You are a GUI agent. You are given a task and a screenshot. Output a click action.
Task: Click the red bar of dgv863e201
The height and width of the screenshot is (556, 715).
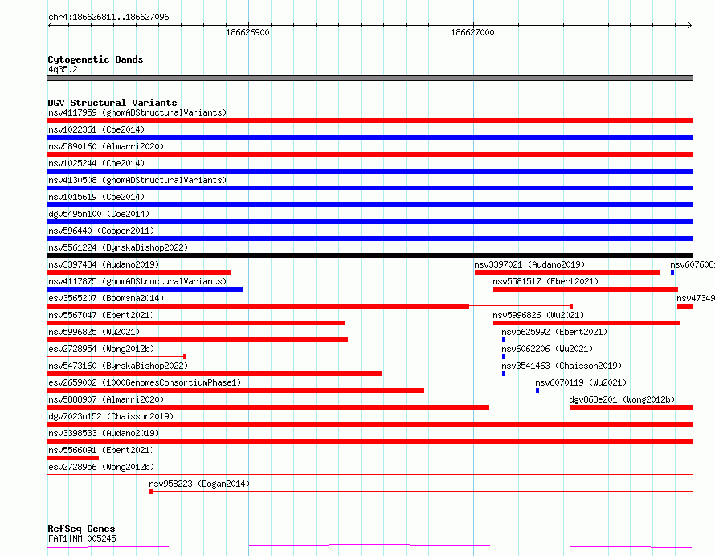pos(631,407)
